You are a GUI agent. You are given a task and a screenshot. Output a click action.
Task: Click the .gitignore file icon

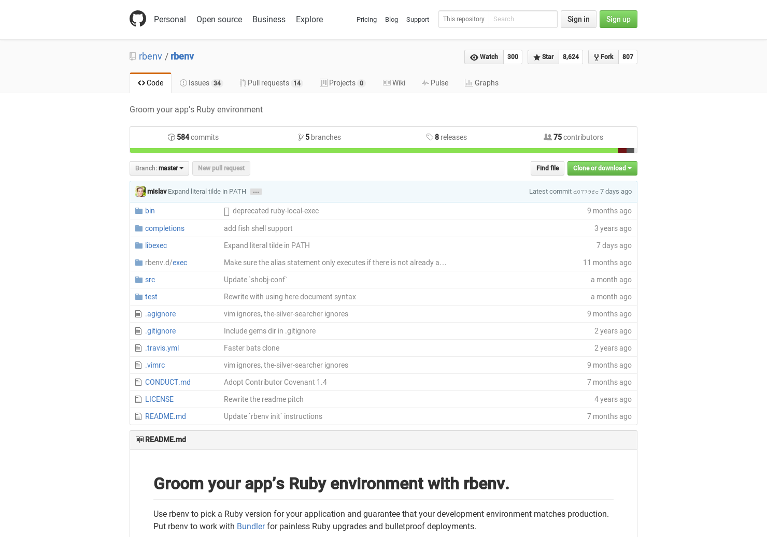[138, 331]
